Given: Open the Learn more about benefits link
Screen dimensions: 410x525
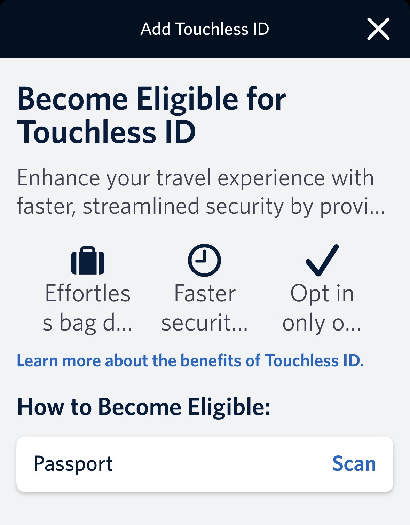Looking at the screenshot, I should pyautogui.click(x=190, y=360).
